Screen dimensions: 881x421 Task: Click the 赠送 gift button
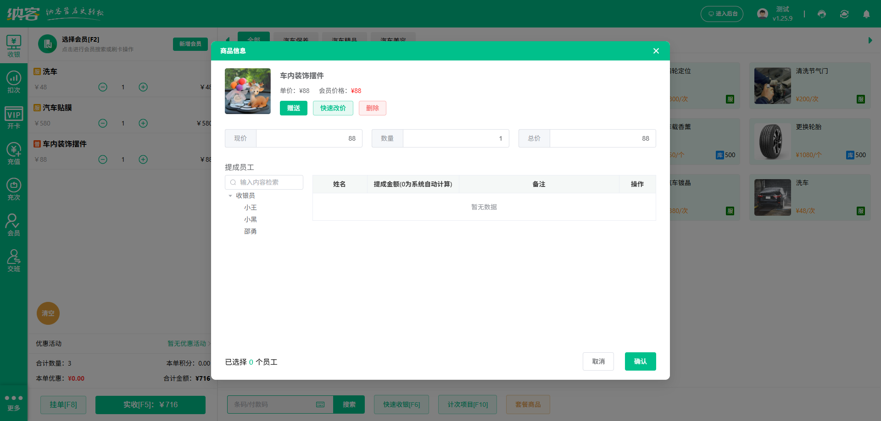(x=293, y=108)
